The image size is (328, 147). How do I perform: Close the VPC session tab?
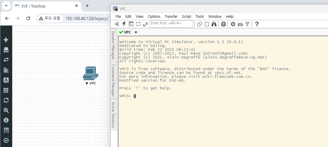point(136,32)
